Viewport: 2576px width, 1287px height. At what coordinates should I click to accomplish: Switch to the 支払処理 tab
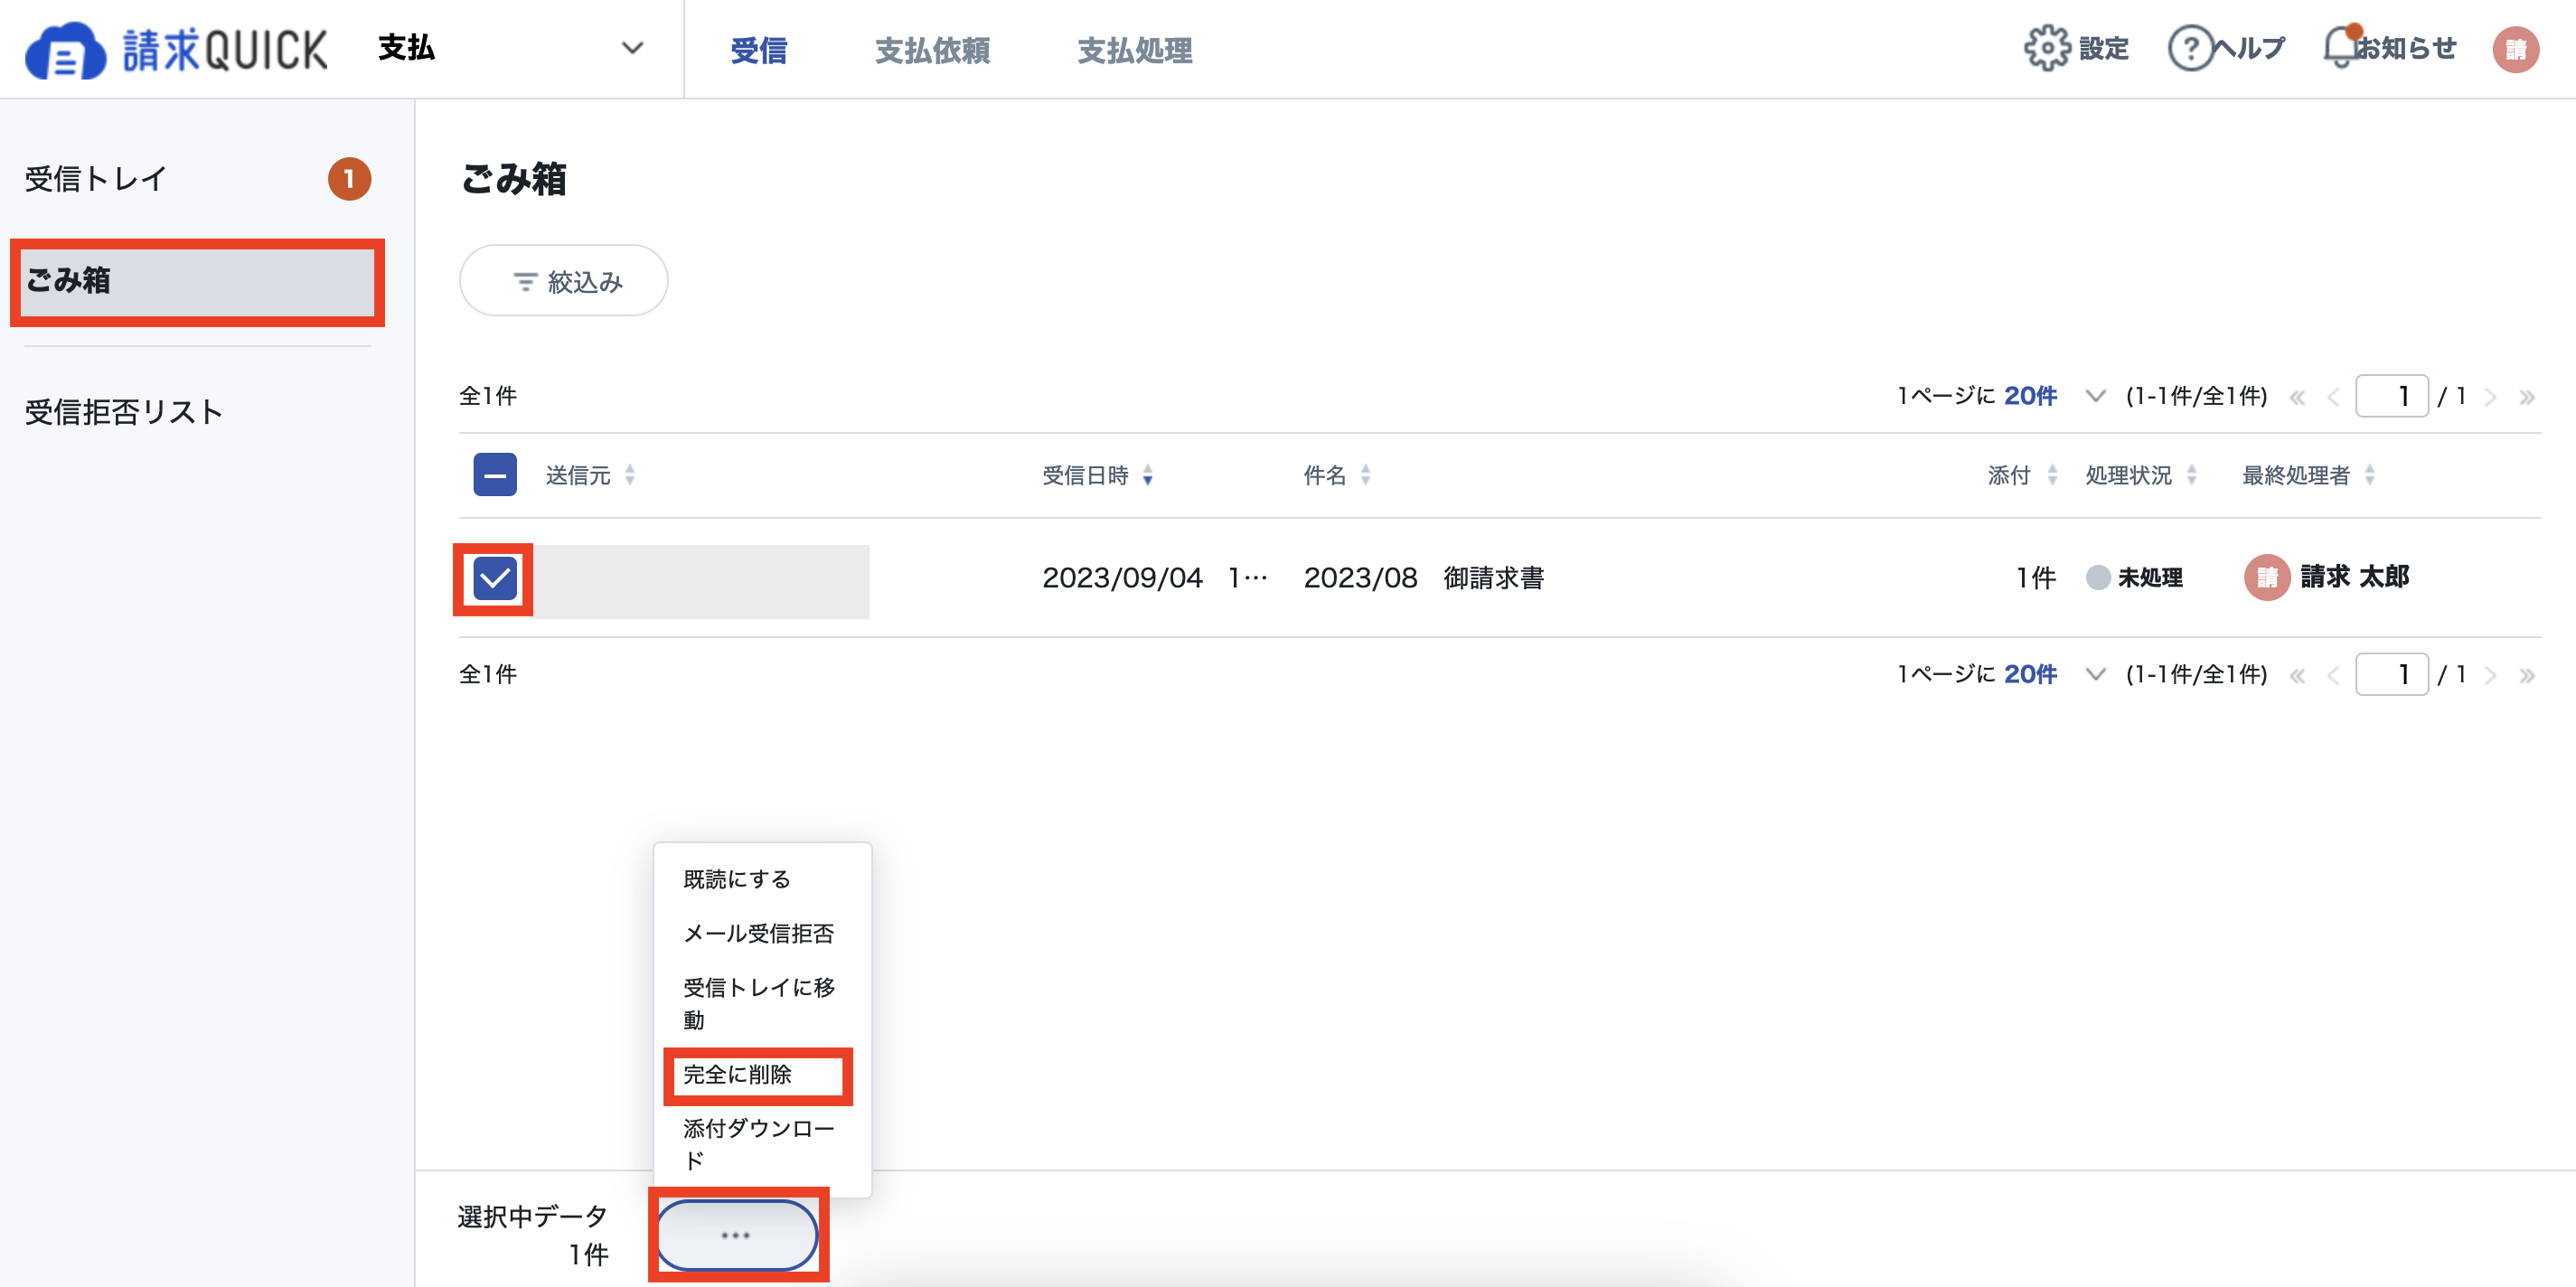tap(1135, 50)
